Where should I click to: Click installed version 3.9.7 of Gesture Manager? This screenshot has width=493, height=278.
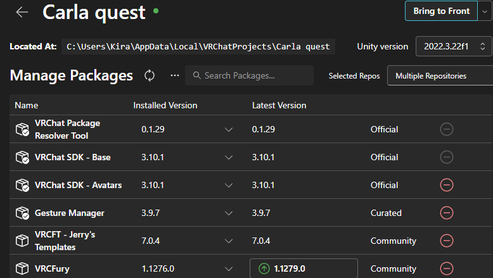click(150, 213)
